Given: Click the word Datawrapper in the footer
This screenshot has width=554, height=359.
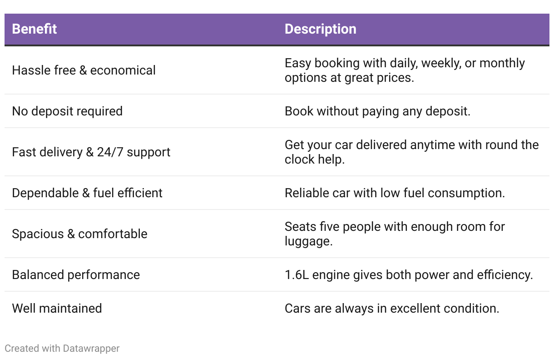Looking at the screenshot, I should tap(91, 349).
